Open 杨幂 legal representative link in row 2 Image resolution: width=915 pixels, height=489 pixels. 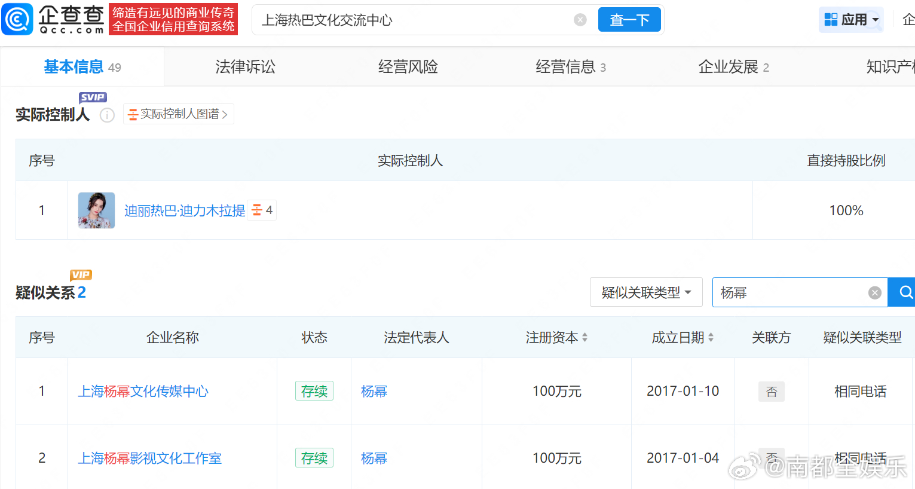(374, 459)
